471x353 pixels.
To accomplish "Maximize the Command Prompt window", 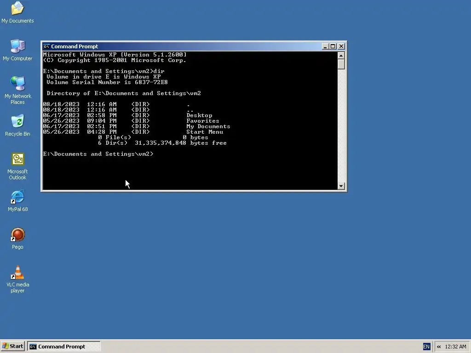I will coord(333,46).
